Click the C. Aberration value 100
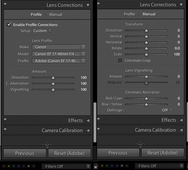The image size is (188, 170). click(83, 83)
